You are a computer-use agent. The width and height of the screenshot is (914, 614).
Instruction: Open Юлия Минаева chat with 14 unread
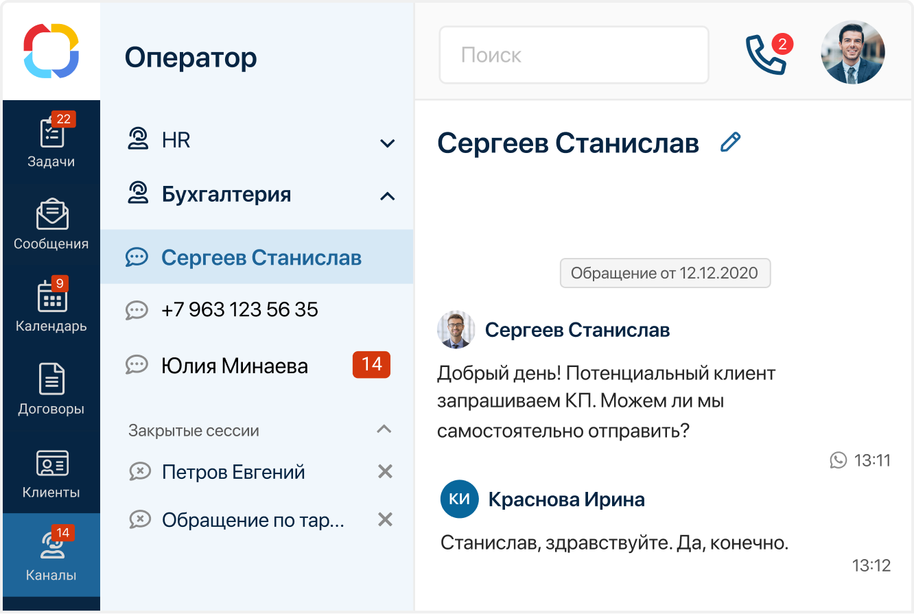tap(235, 366)
